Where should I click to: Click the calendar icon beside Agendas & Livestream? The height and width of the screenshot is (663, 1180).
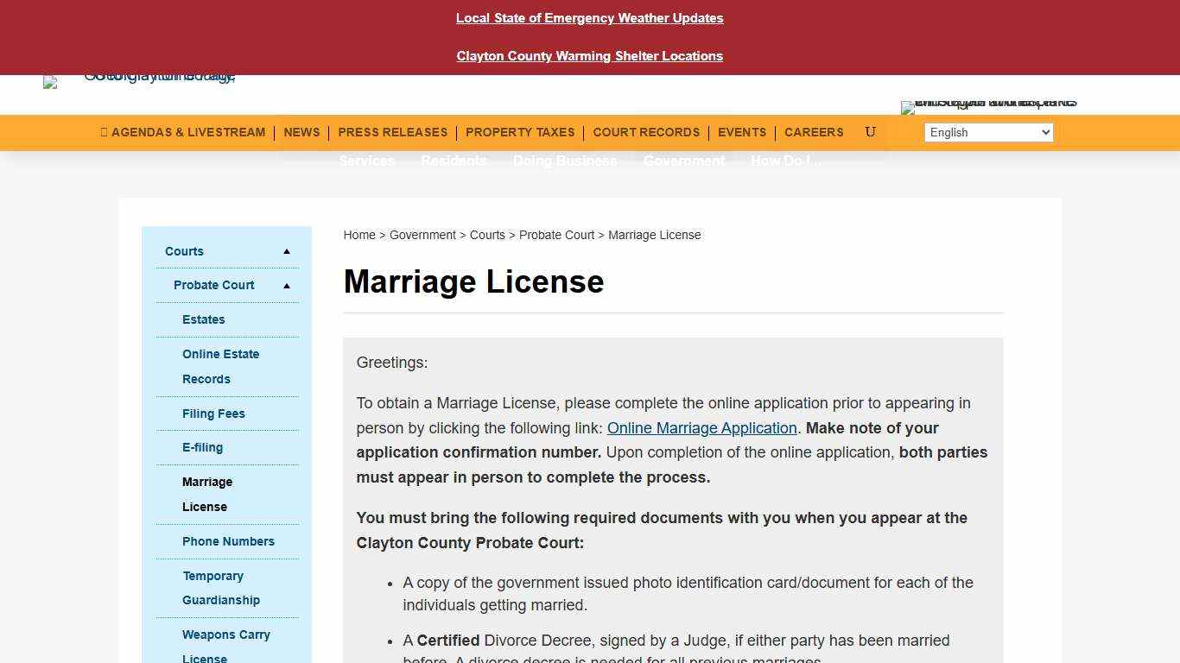[104, 132]
